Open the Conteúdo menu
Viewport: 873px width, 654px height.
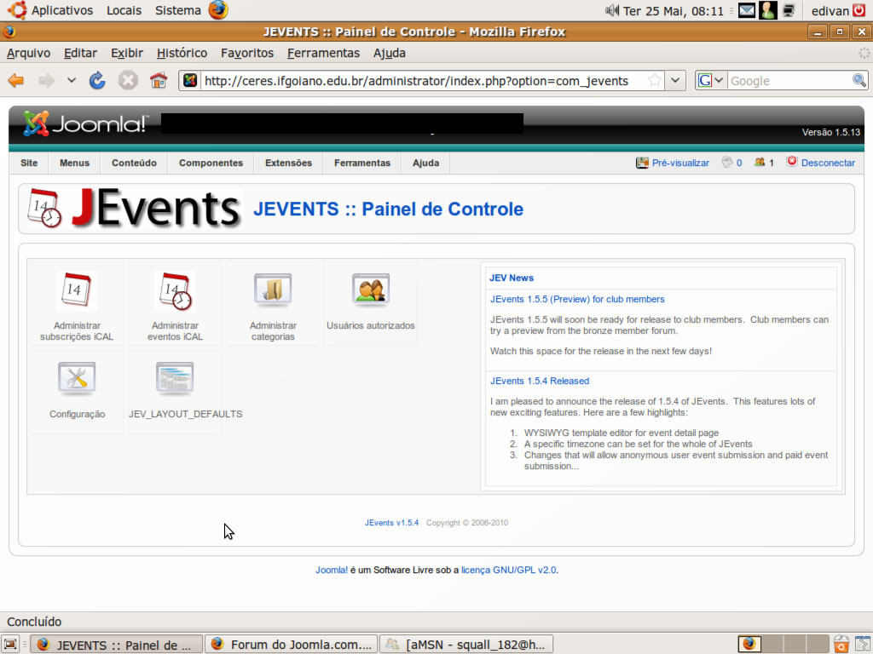134,163
